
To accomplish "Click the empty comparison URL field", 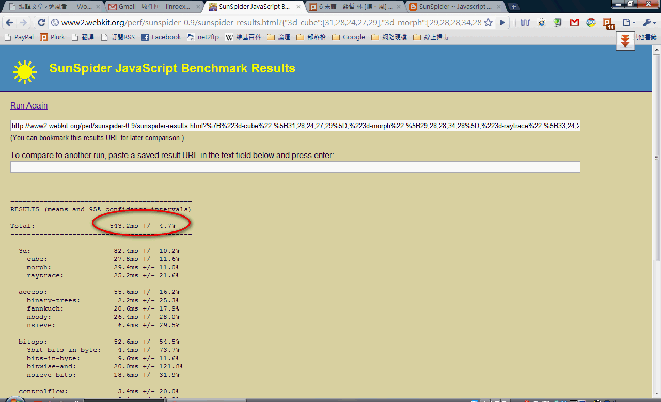I will click(295, 167).
